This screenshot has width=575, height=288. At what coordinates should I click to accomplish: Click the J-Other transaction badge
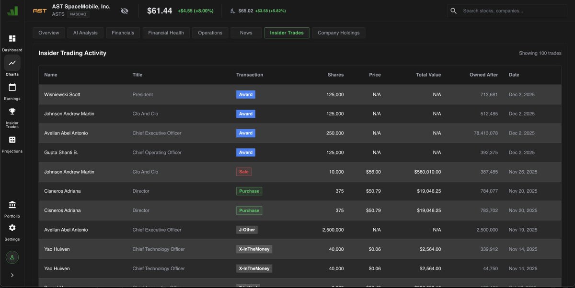point(247,230)
